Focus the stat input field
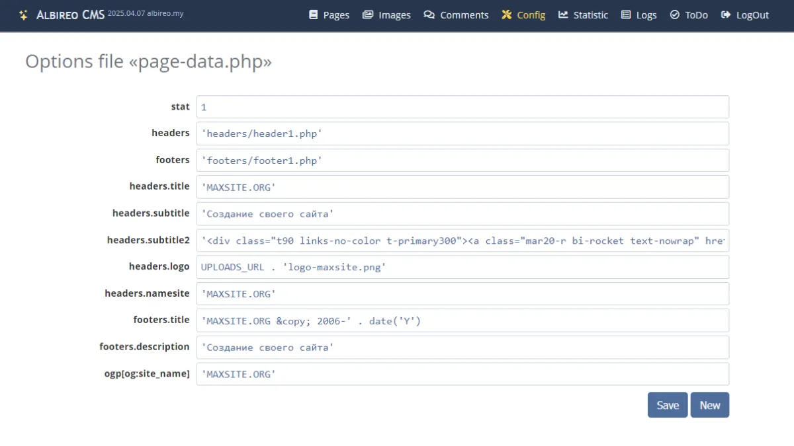This screenshot has height=446, width=794. point(463,107)
